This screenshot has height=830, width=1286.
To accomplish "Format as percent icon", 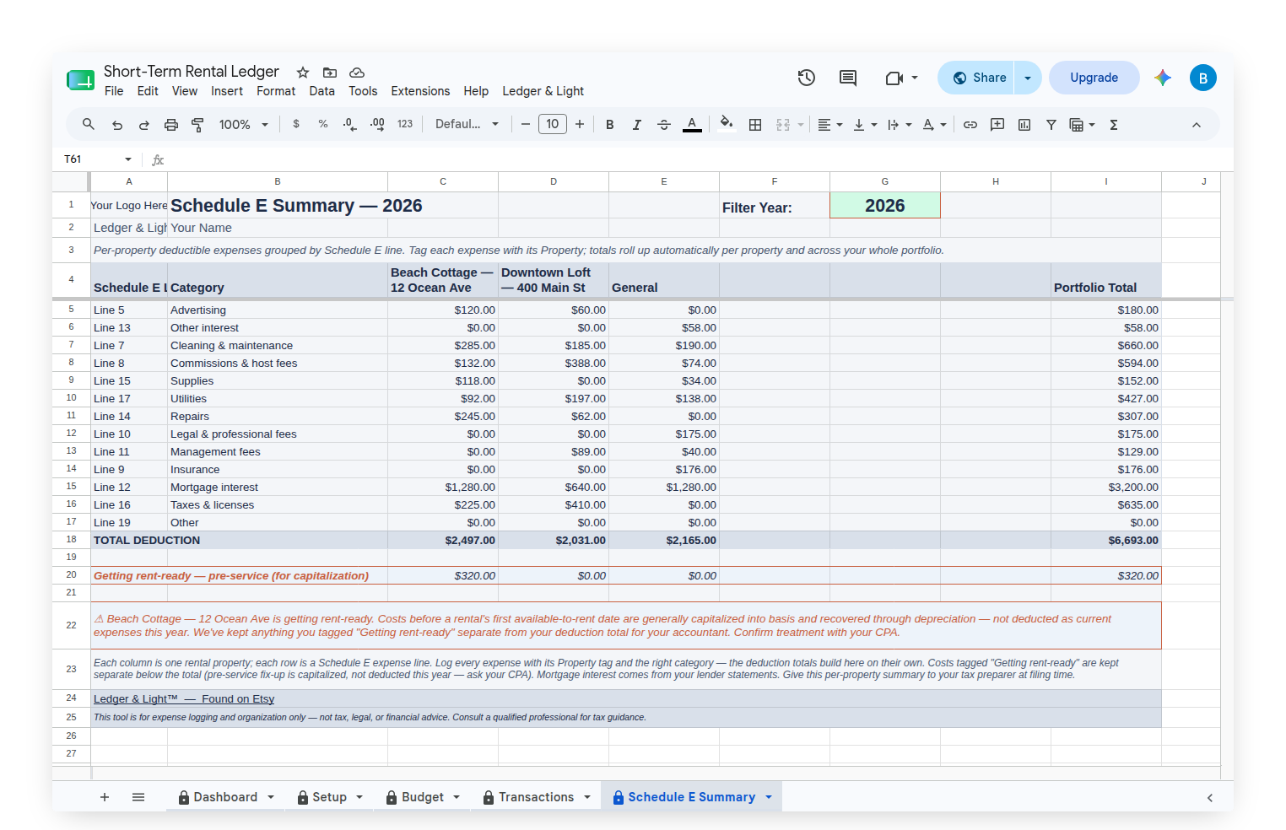I will [323, 124].
